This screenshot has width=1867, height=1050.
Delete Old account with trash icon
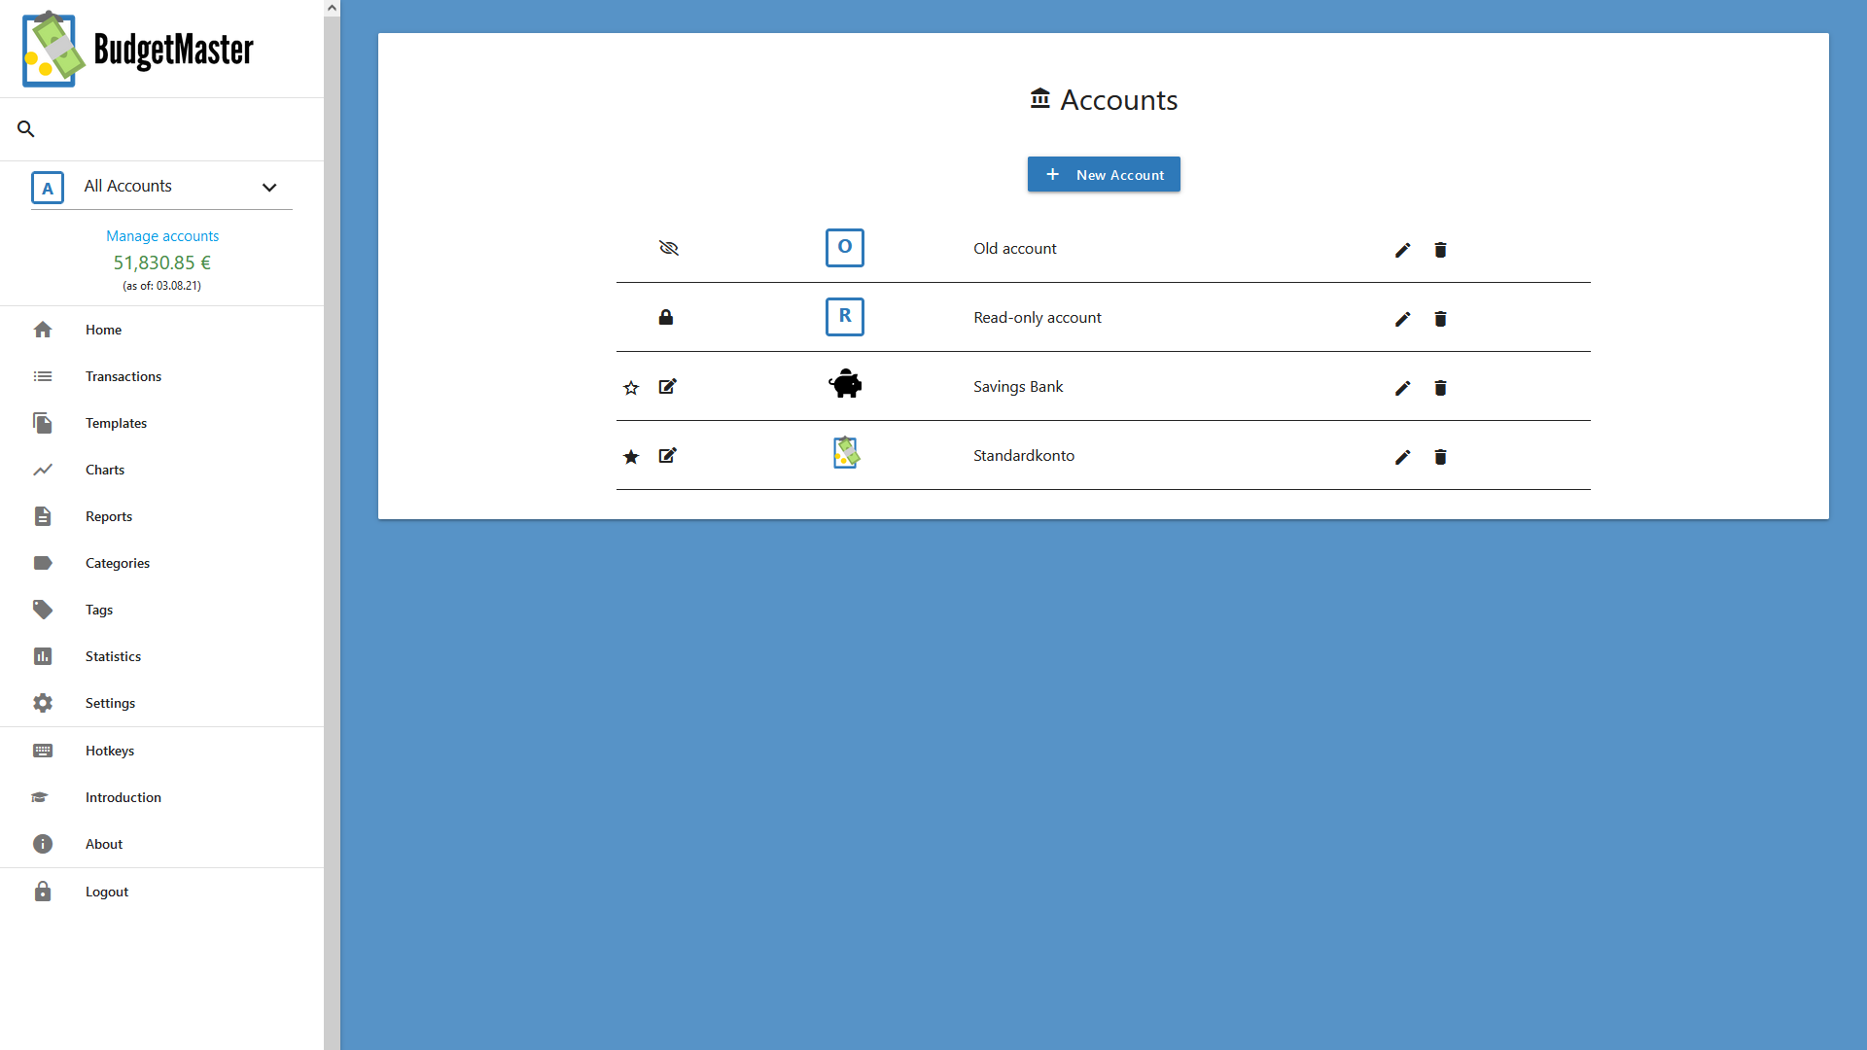pyautogui.click(x=1440, y=250)
